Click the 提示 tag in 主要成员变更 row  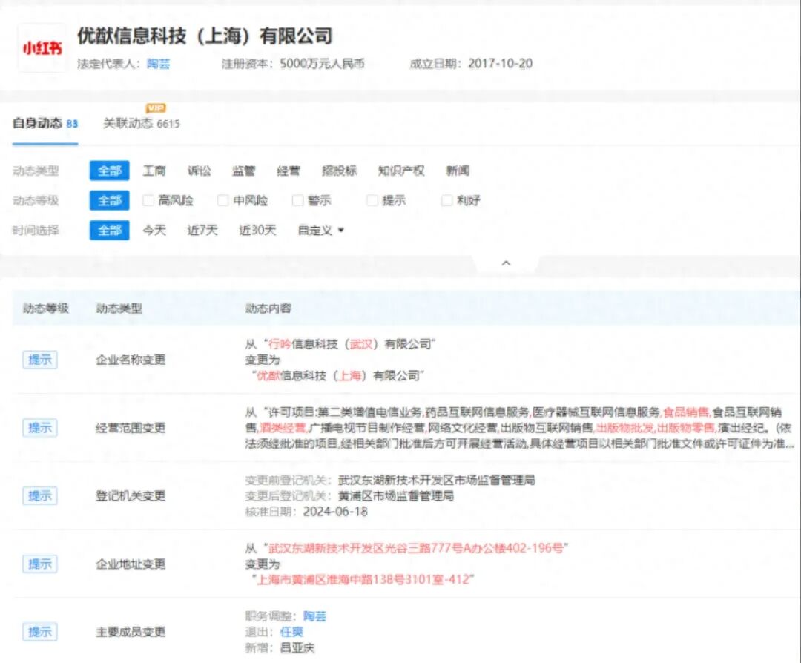(40, 633)
